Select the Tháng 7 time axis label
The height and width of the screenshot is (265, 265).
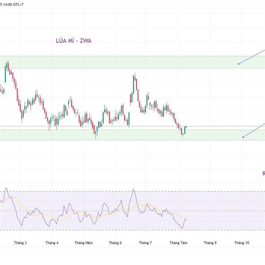[145, 242]
